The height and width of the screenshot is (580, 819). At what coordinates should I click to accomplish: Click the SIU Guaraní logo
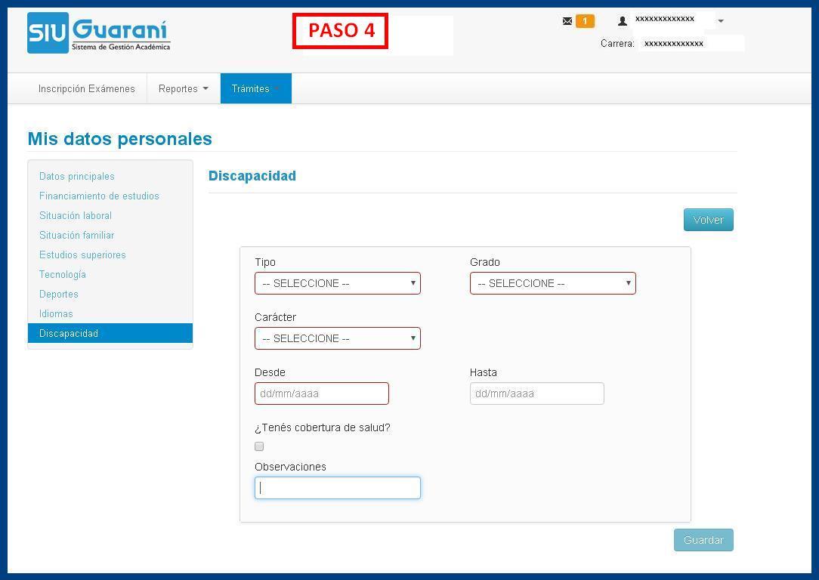click(99, 33)
